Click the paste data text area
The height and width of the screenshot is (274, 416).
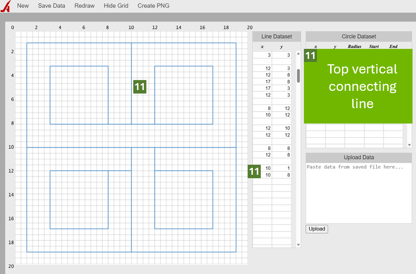coord(359,193)
